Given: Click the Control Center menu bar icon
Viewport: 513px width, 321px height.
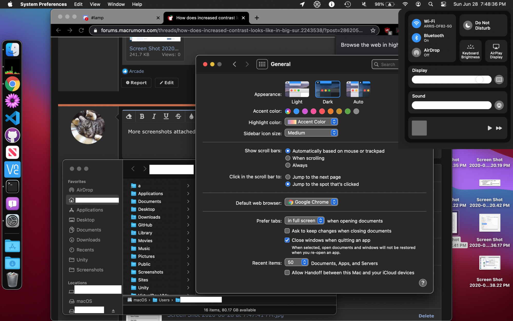Looking at the screenshot, I should pyautogui.click(x=443, y=4).
